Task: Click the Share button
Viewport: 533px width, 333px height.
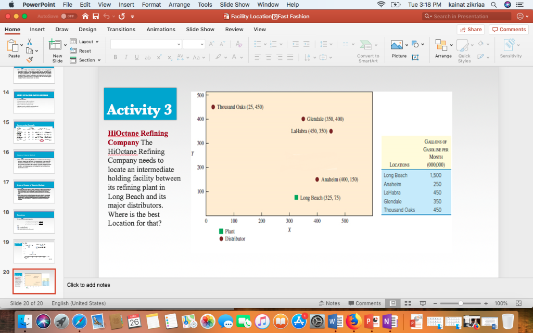Action: (470, 29)
